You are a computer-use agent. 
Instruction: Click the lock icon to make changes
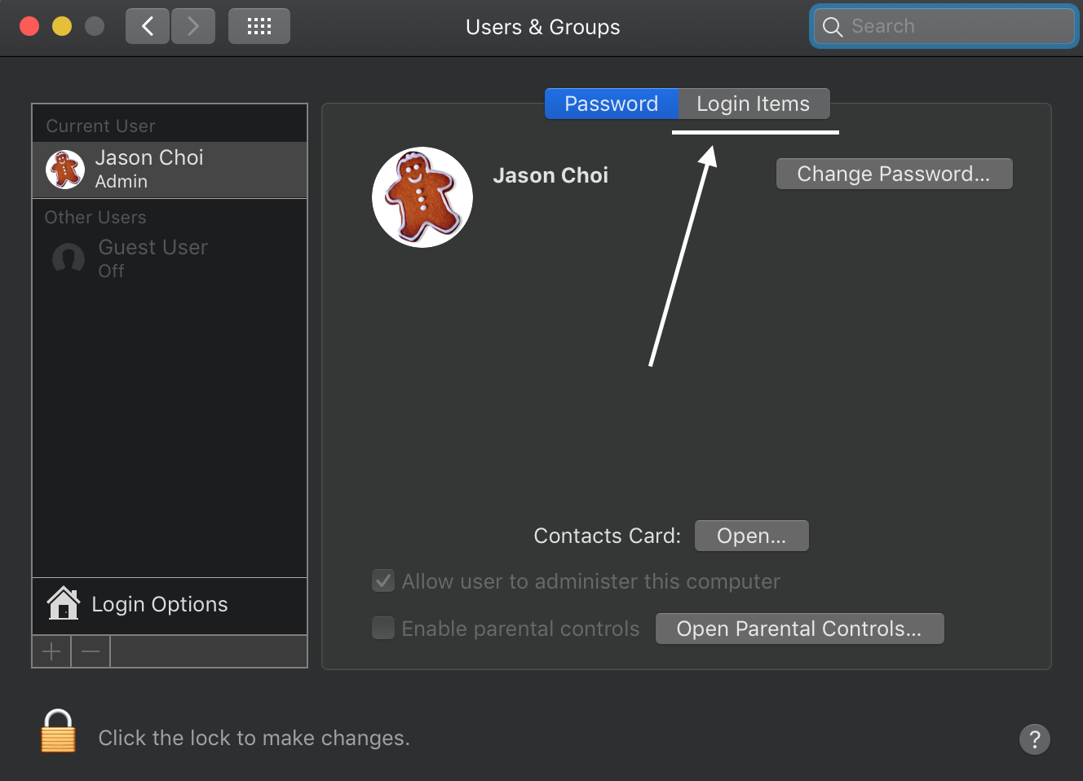pos(58,730)
